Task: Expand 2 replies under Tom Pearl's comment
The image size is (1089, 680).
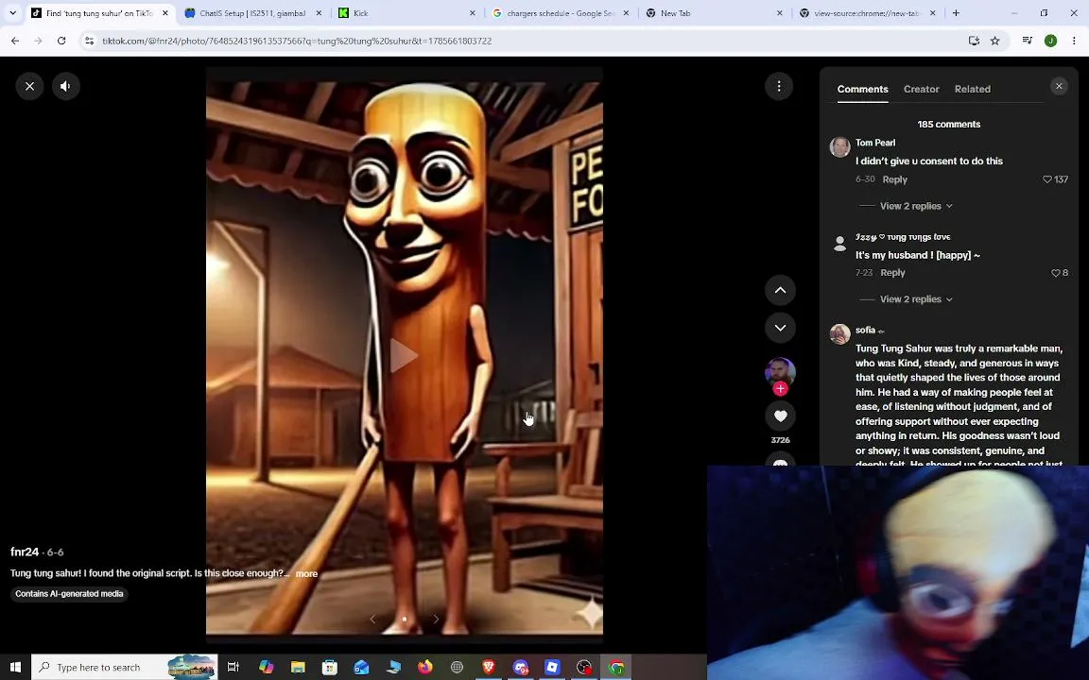Action: tap(915, 206)
